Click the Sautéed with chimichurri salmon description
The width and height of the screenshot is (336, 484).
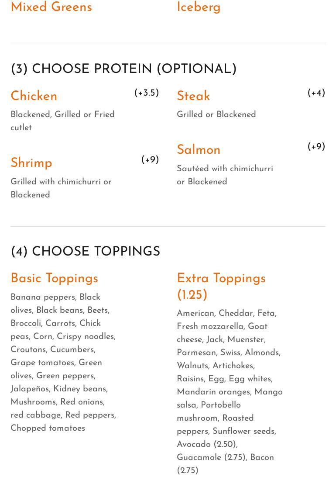click(x=225, y=175)
